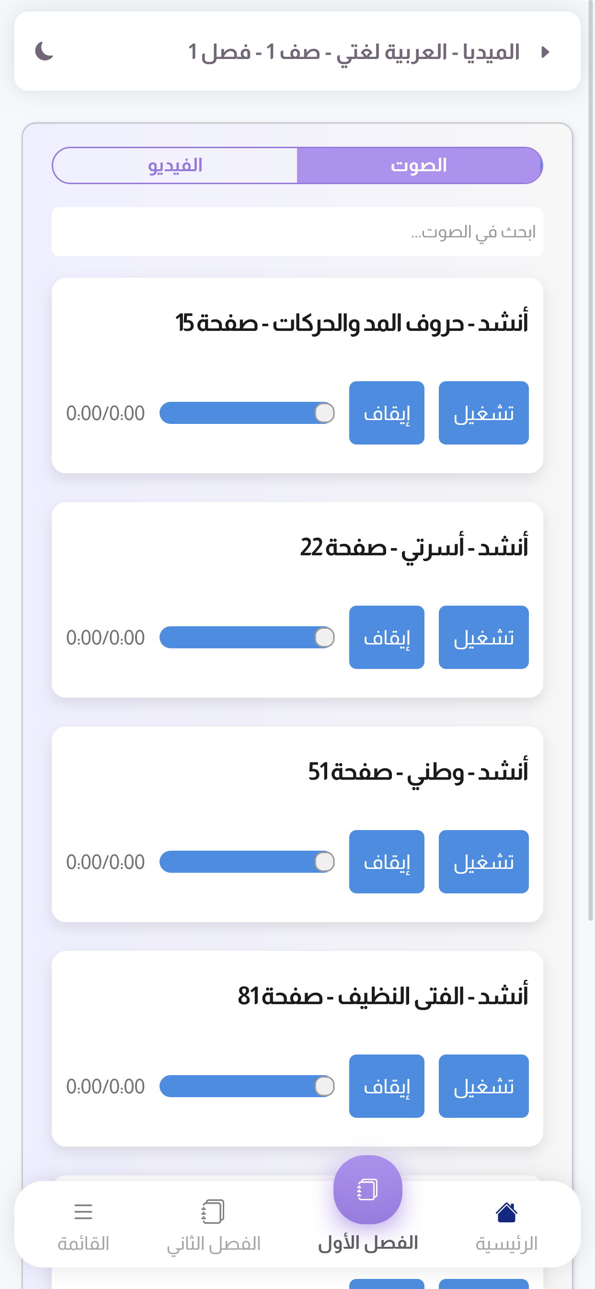Tap the back arrow beside the page title
The width and height of the screenshot is (595, 1289).
pos(546,51)
